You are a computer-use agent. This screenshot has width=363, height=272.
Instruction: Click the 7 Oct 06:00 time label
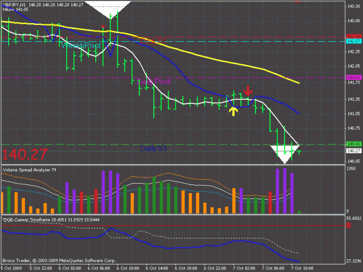pyautogui.click(x=273, y=269)
